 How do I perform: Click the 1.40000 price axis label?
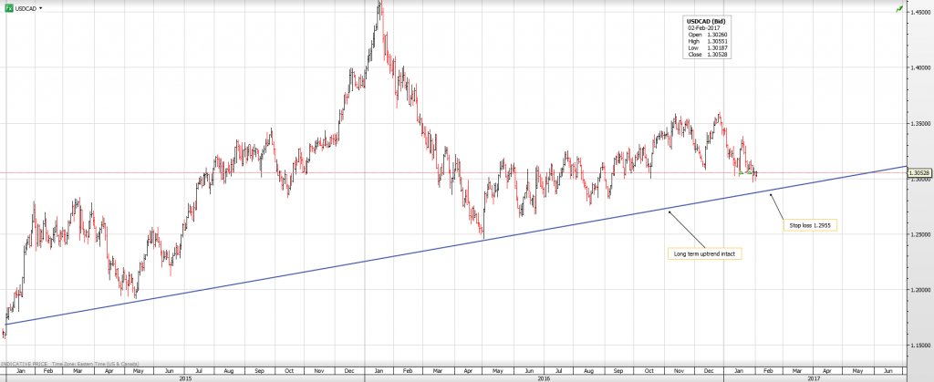coord(920,67)
